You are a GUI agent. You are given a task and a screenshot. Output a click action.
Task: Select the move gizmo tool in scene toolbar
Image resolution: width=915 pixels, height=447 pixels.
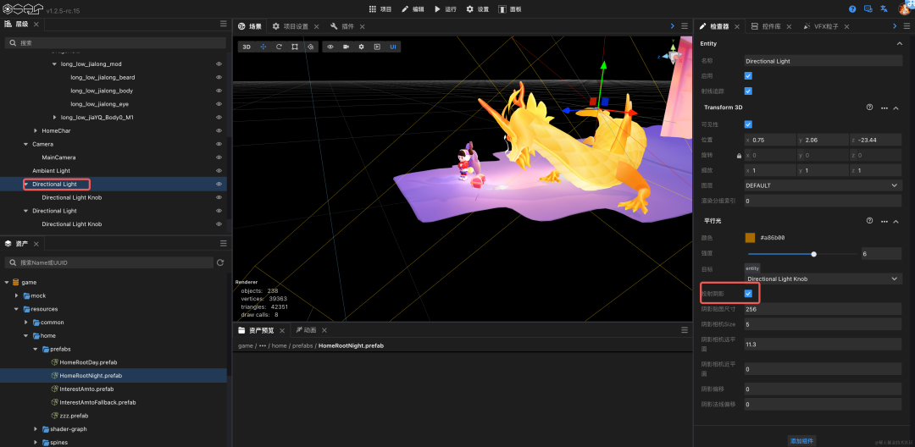[x=263, y=47]
